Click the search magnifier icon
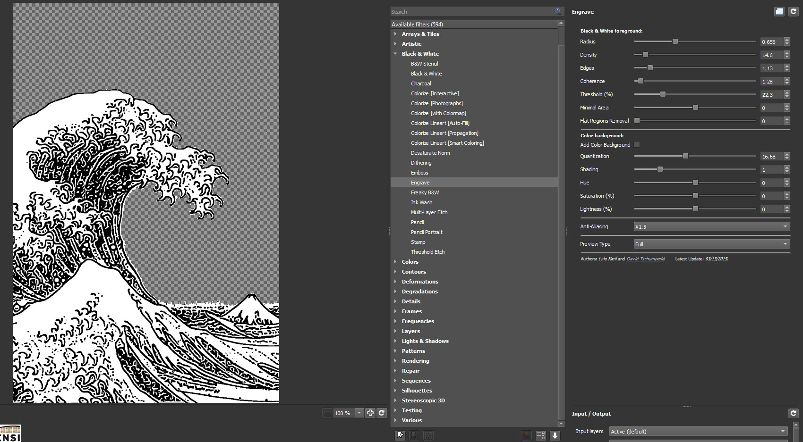Screen dimensions: 803x442 (558, 11)
